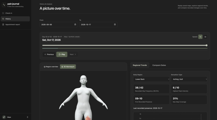Click the Maya · Synthetic sample badge
217x120 pixels.
(x=72, y=37)
